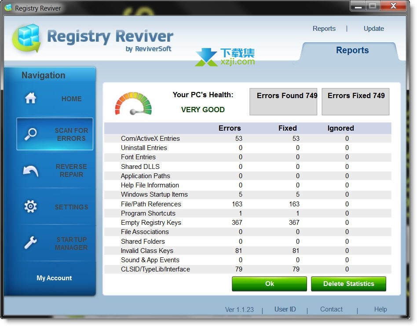Select the Application Paths row
Viewport: 417px width, 326px height.
[x=248, y=176]
